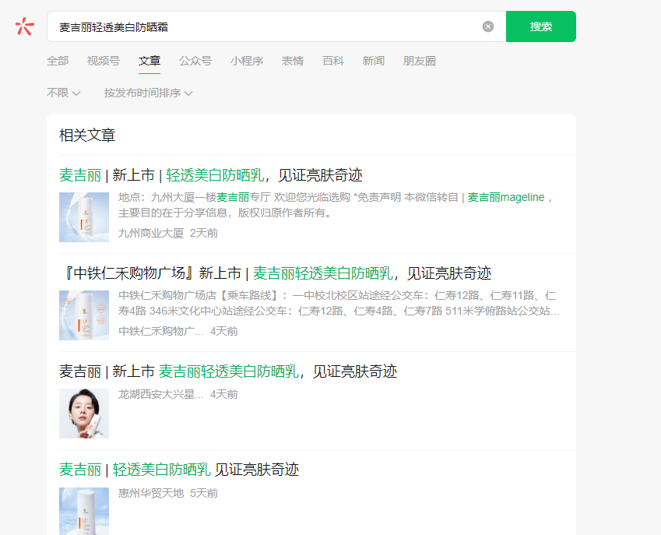Open thumbnail of 九州商业大厦 article
This screenshot has width=661, height=535.
point(84,217)
